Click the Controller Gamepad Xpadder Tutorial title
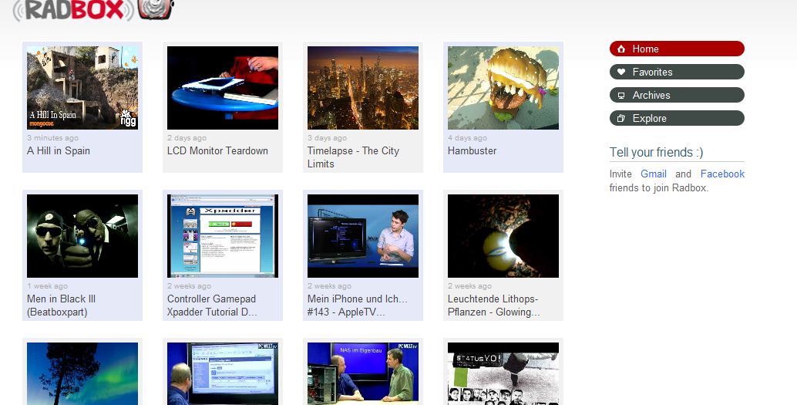 coord(212,305)
